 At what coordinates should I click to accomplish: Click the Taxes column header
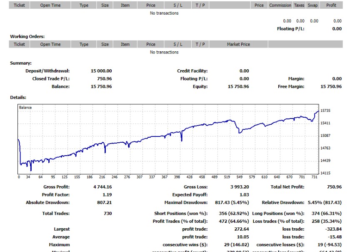click(x=299, y=5)
